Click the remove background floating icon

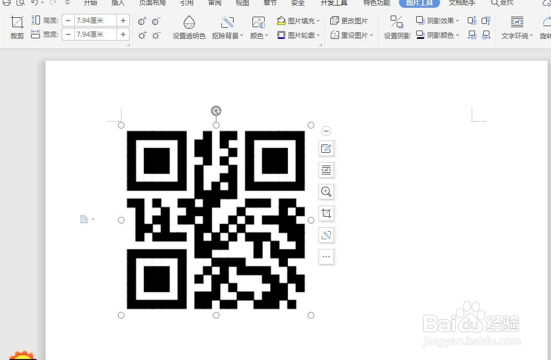pyautogui.click(x=326, y=235)
